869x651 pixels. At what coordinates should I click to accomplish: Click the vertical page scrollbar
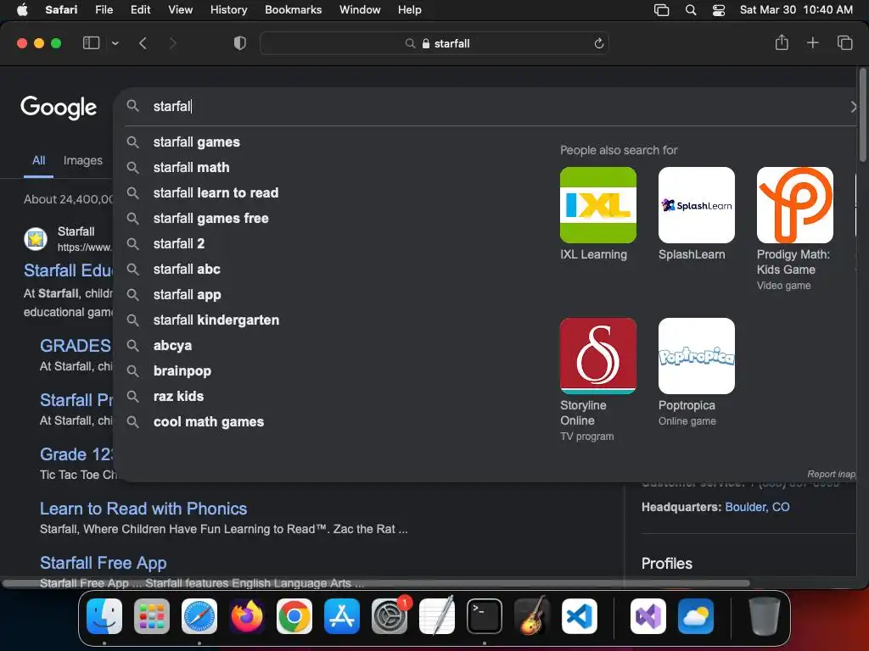coord(862,115)
